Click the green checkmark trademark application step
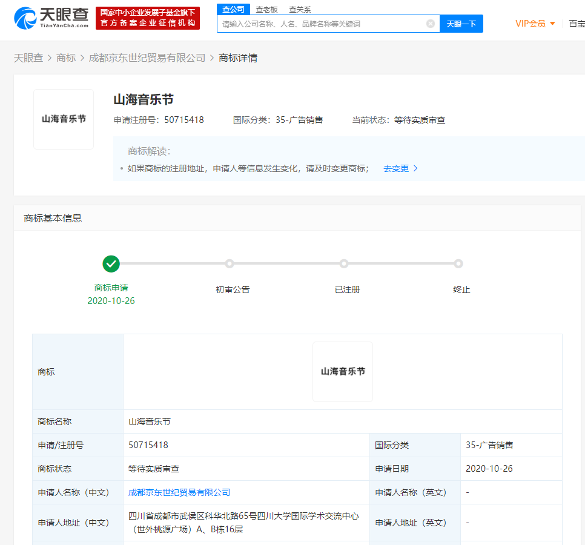The height and width of the screenshot is (545, 585). [111, 264]
